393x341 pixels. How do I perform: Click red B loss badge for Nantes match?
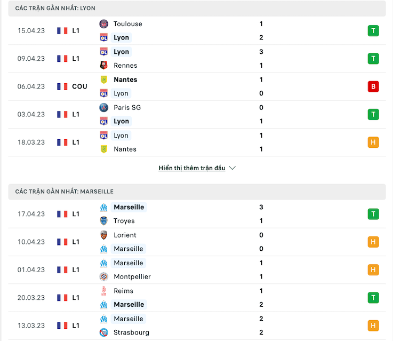[x=373, y=86]
